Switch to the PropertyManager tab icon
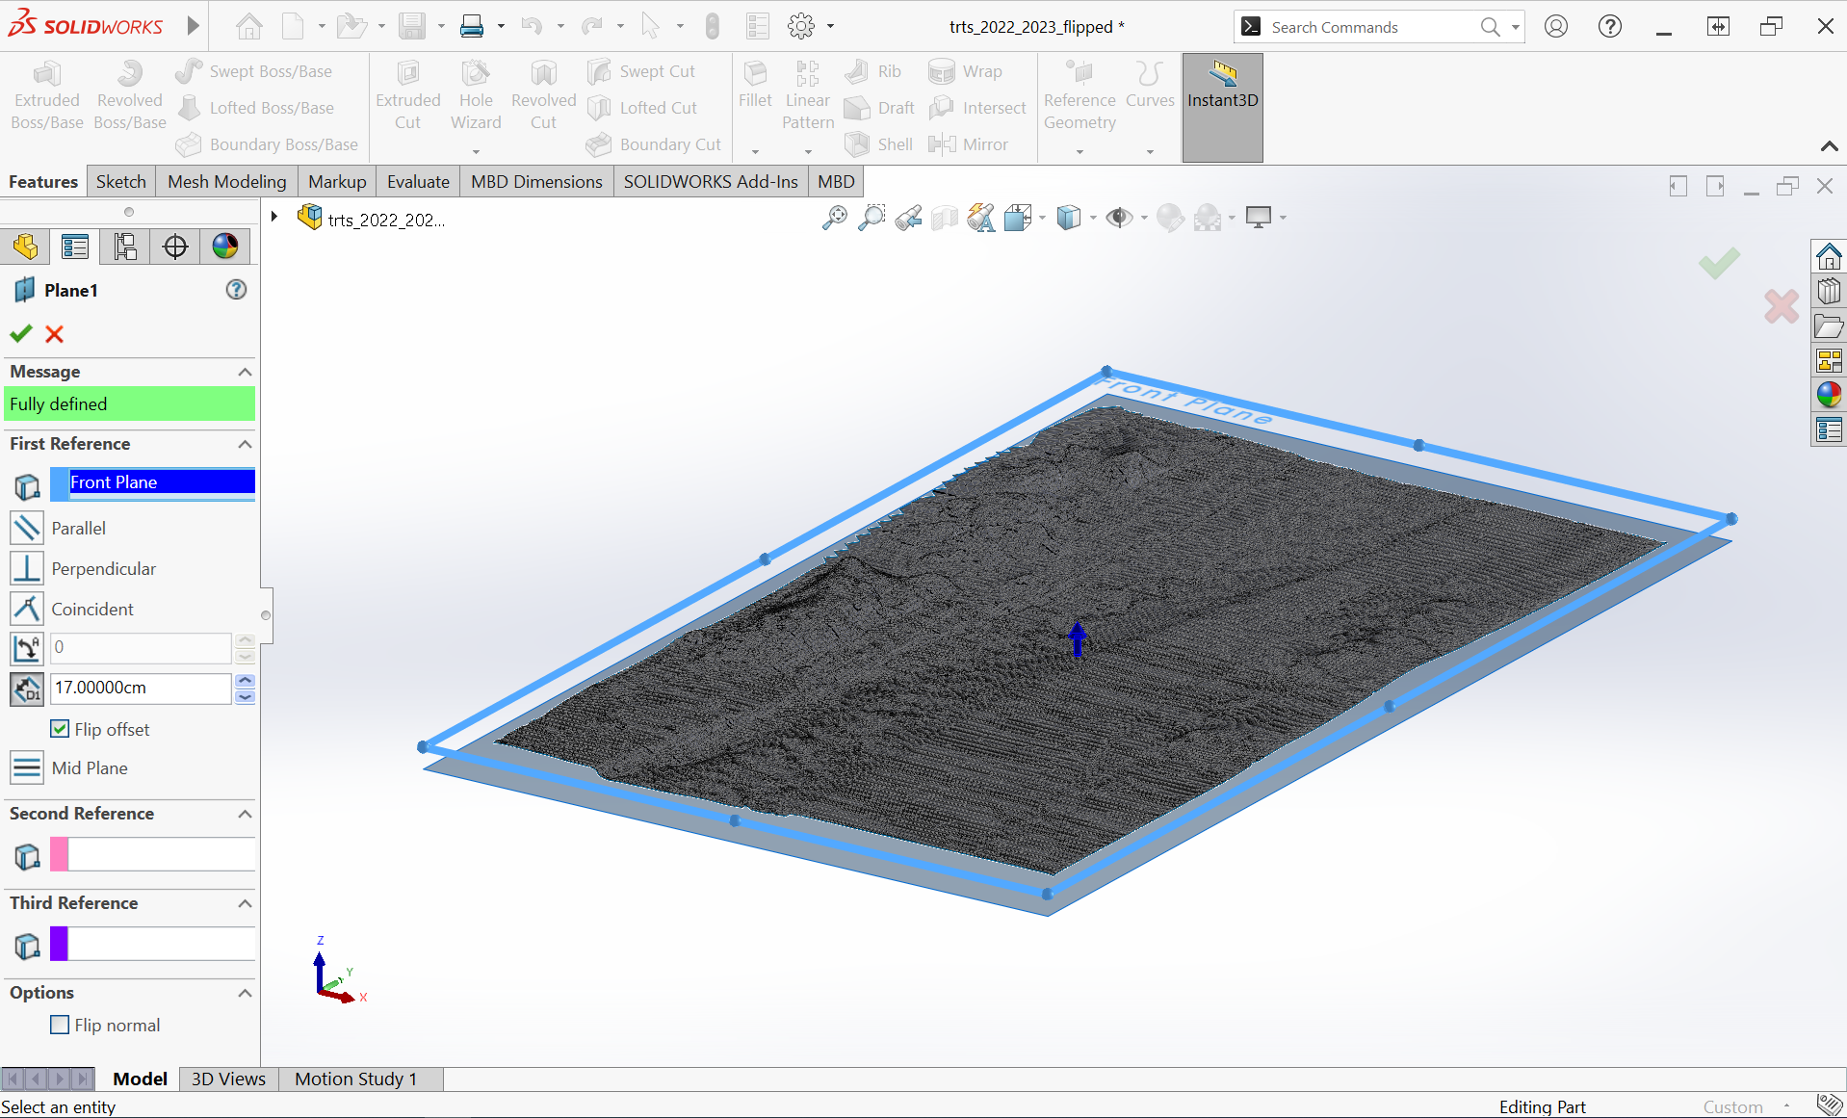1847x1118 pixels. point(75,247)
